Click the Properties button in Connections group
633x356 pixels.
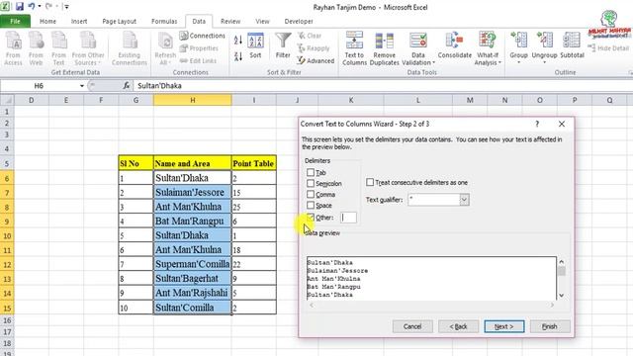[x=199, y=48]
